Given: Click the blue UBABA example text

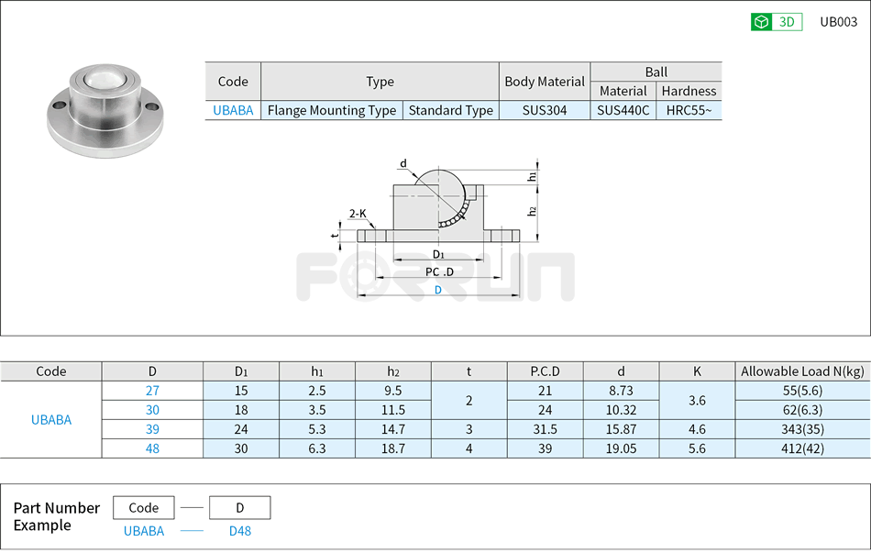Looking at the screenshot, I should click(144, 531).
